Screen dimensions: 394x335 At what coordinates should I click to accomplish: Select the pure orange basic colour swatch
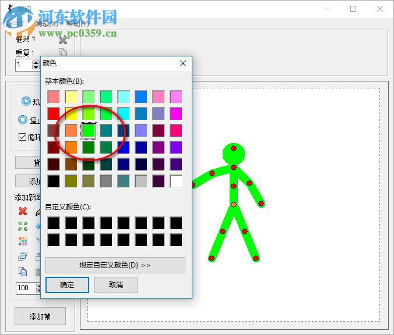click(71, 148)
